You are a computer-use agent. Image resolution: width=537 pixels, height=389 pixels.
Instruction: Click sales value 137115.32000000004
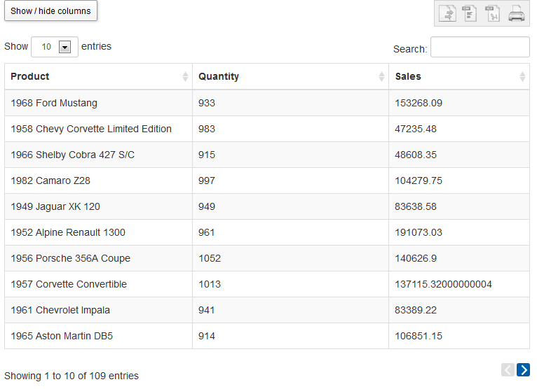click(x=444, y=284)
